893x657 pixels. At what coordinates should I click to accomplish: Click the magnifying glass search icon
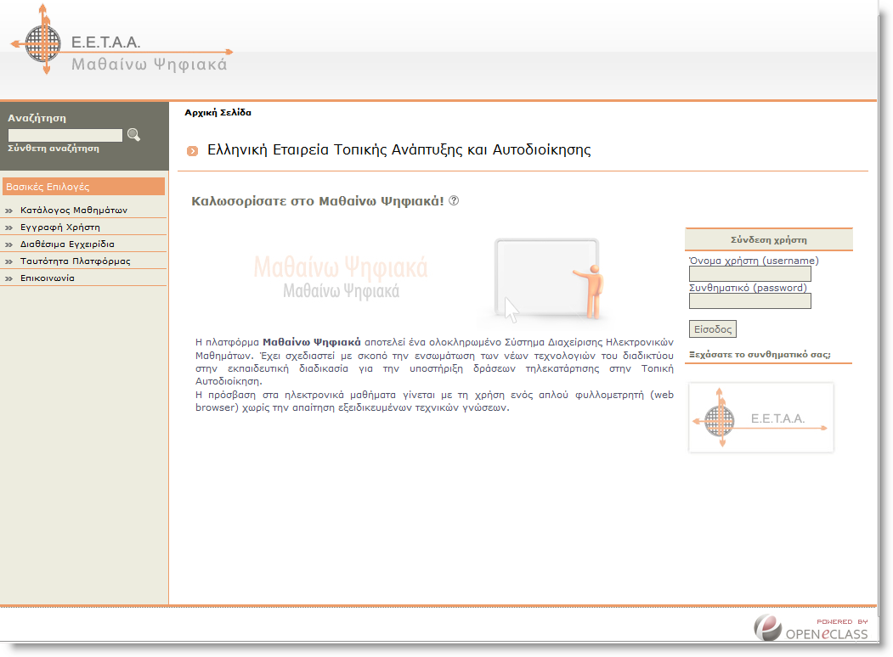coord(133,135)
